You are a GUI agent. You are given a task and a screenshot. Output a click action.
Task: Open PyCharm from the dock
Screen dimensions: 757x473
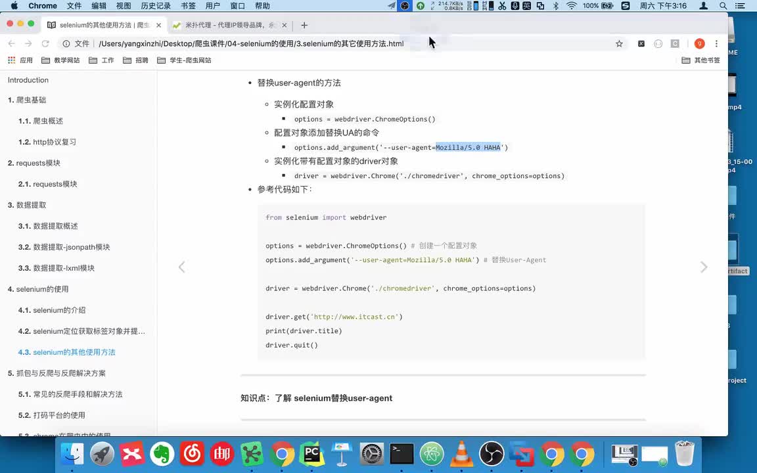[x=311, y=454]
